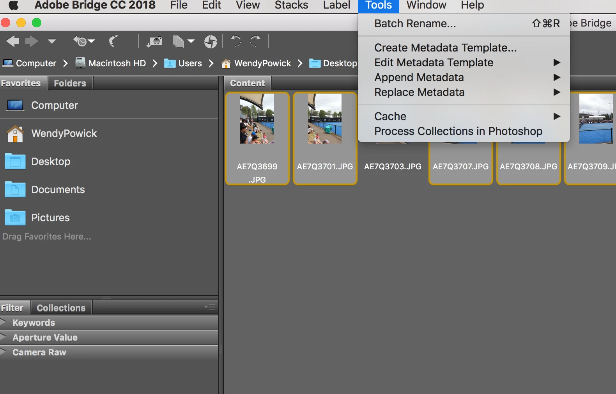Switch to the Folders tab
Image resolution: width=616 pixels, height=394 pixels.
[x=70, y=83]
